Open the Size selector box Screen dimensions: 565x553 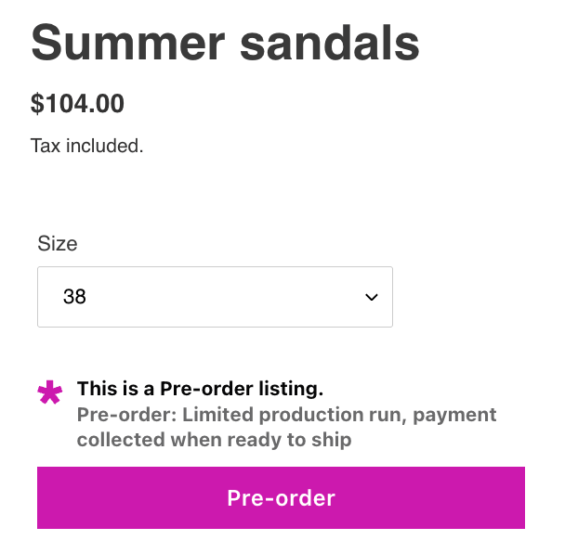215,297
